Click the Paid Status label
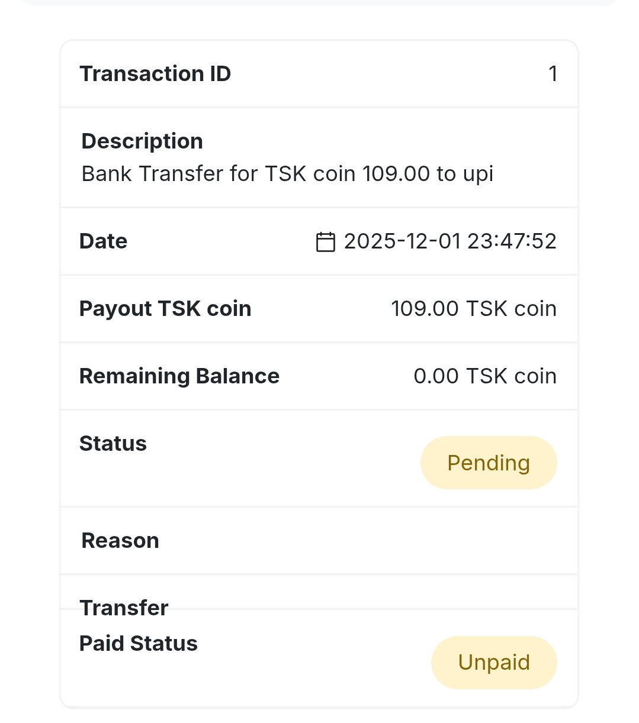Viewport: 639px width, 723px height. [x=139, y=644]
